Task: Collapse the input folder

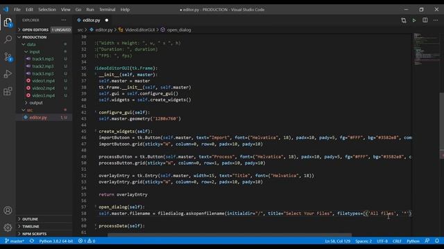Action: point(44,52)
